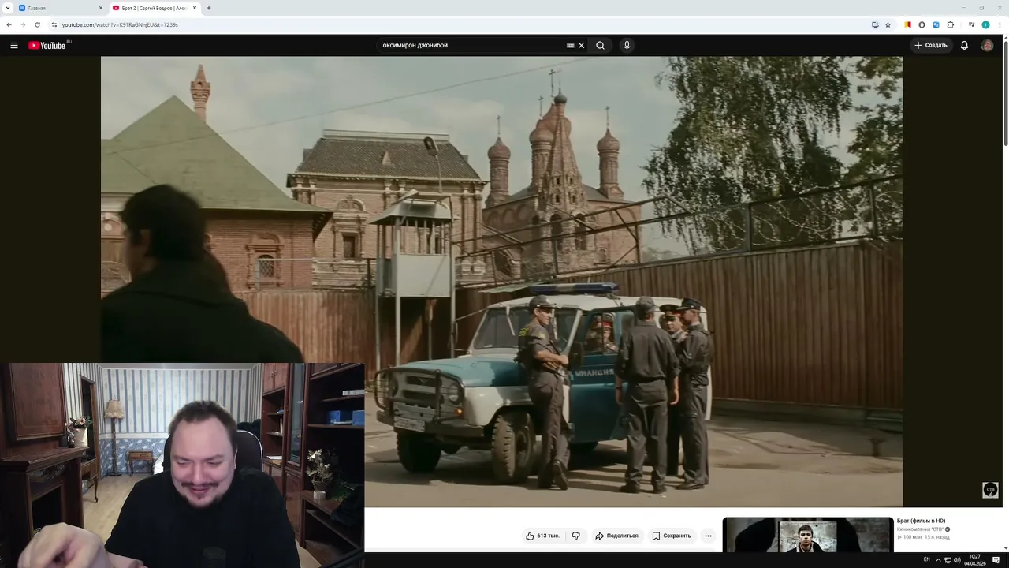Close the Главная tab
This screenshot has height=568, width=1009.
click(101, 8)
